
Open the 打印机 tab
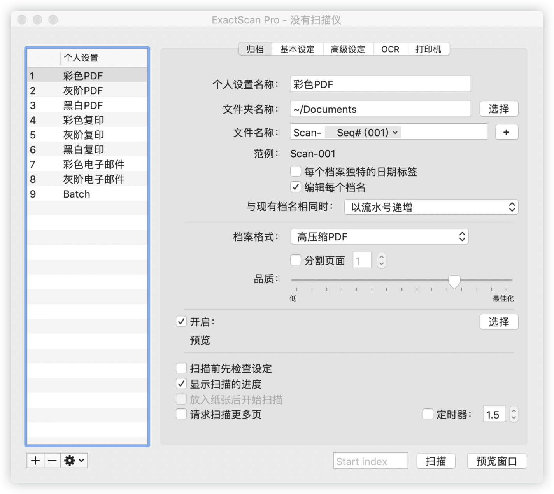429,49
